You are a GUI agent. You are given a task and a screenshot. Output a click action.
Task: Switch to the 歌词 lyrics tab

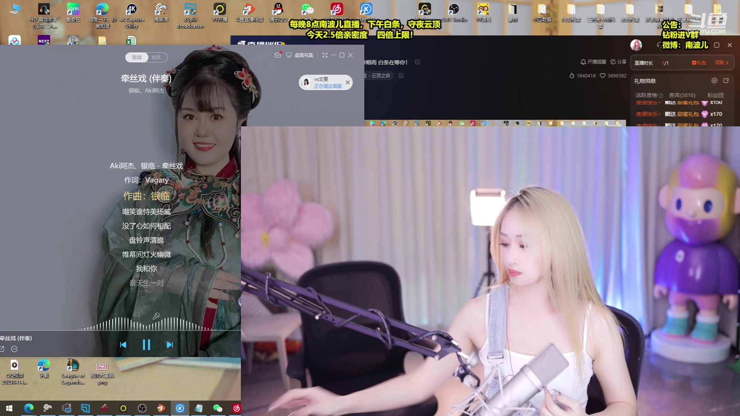click(x=137, y=57)
